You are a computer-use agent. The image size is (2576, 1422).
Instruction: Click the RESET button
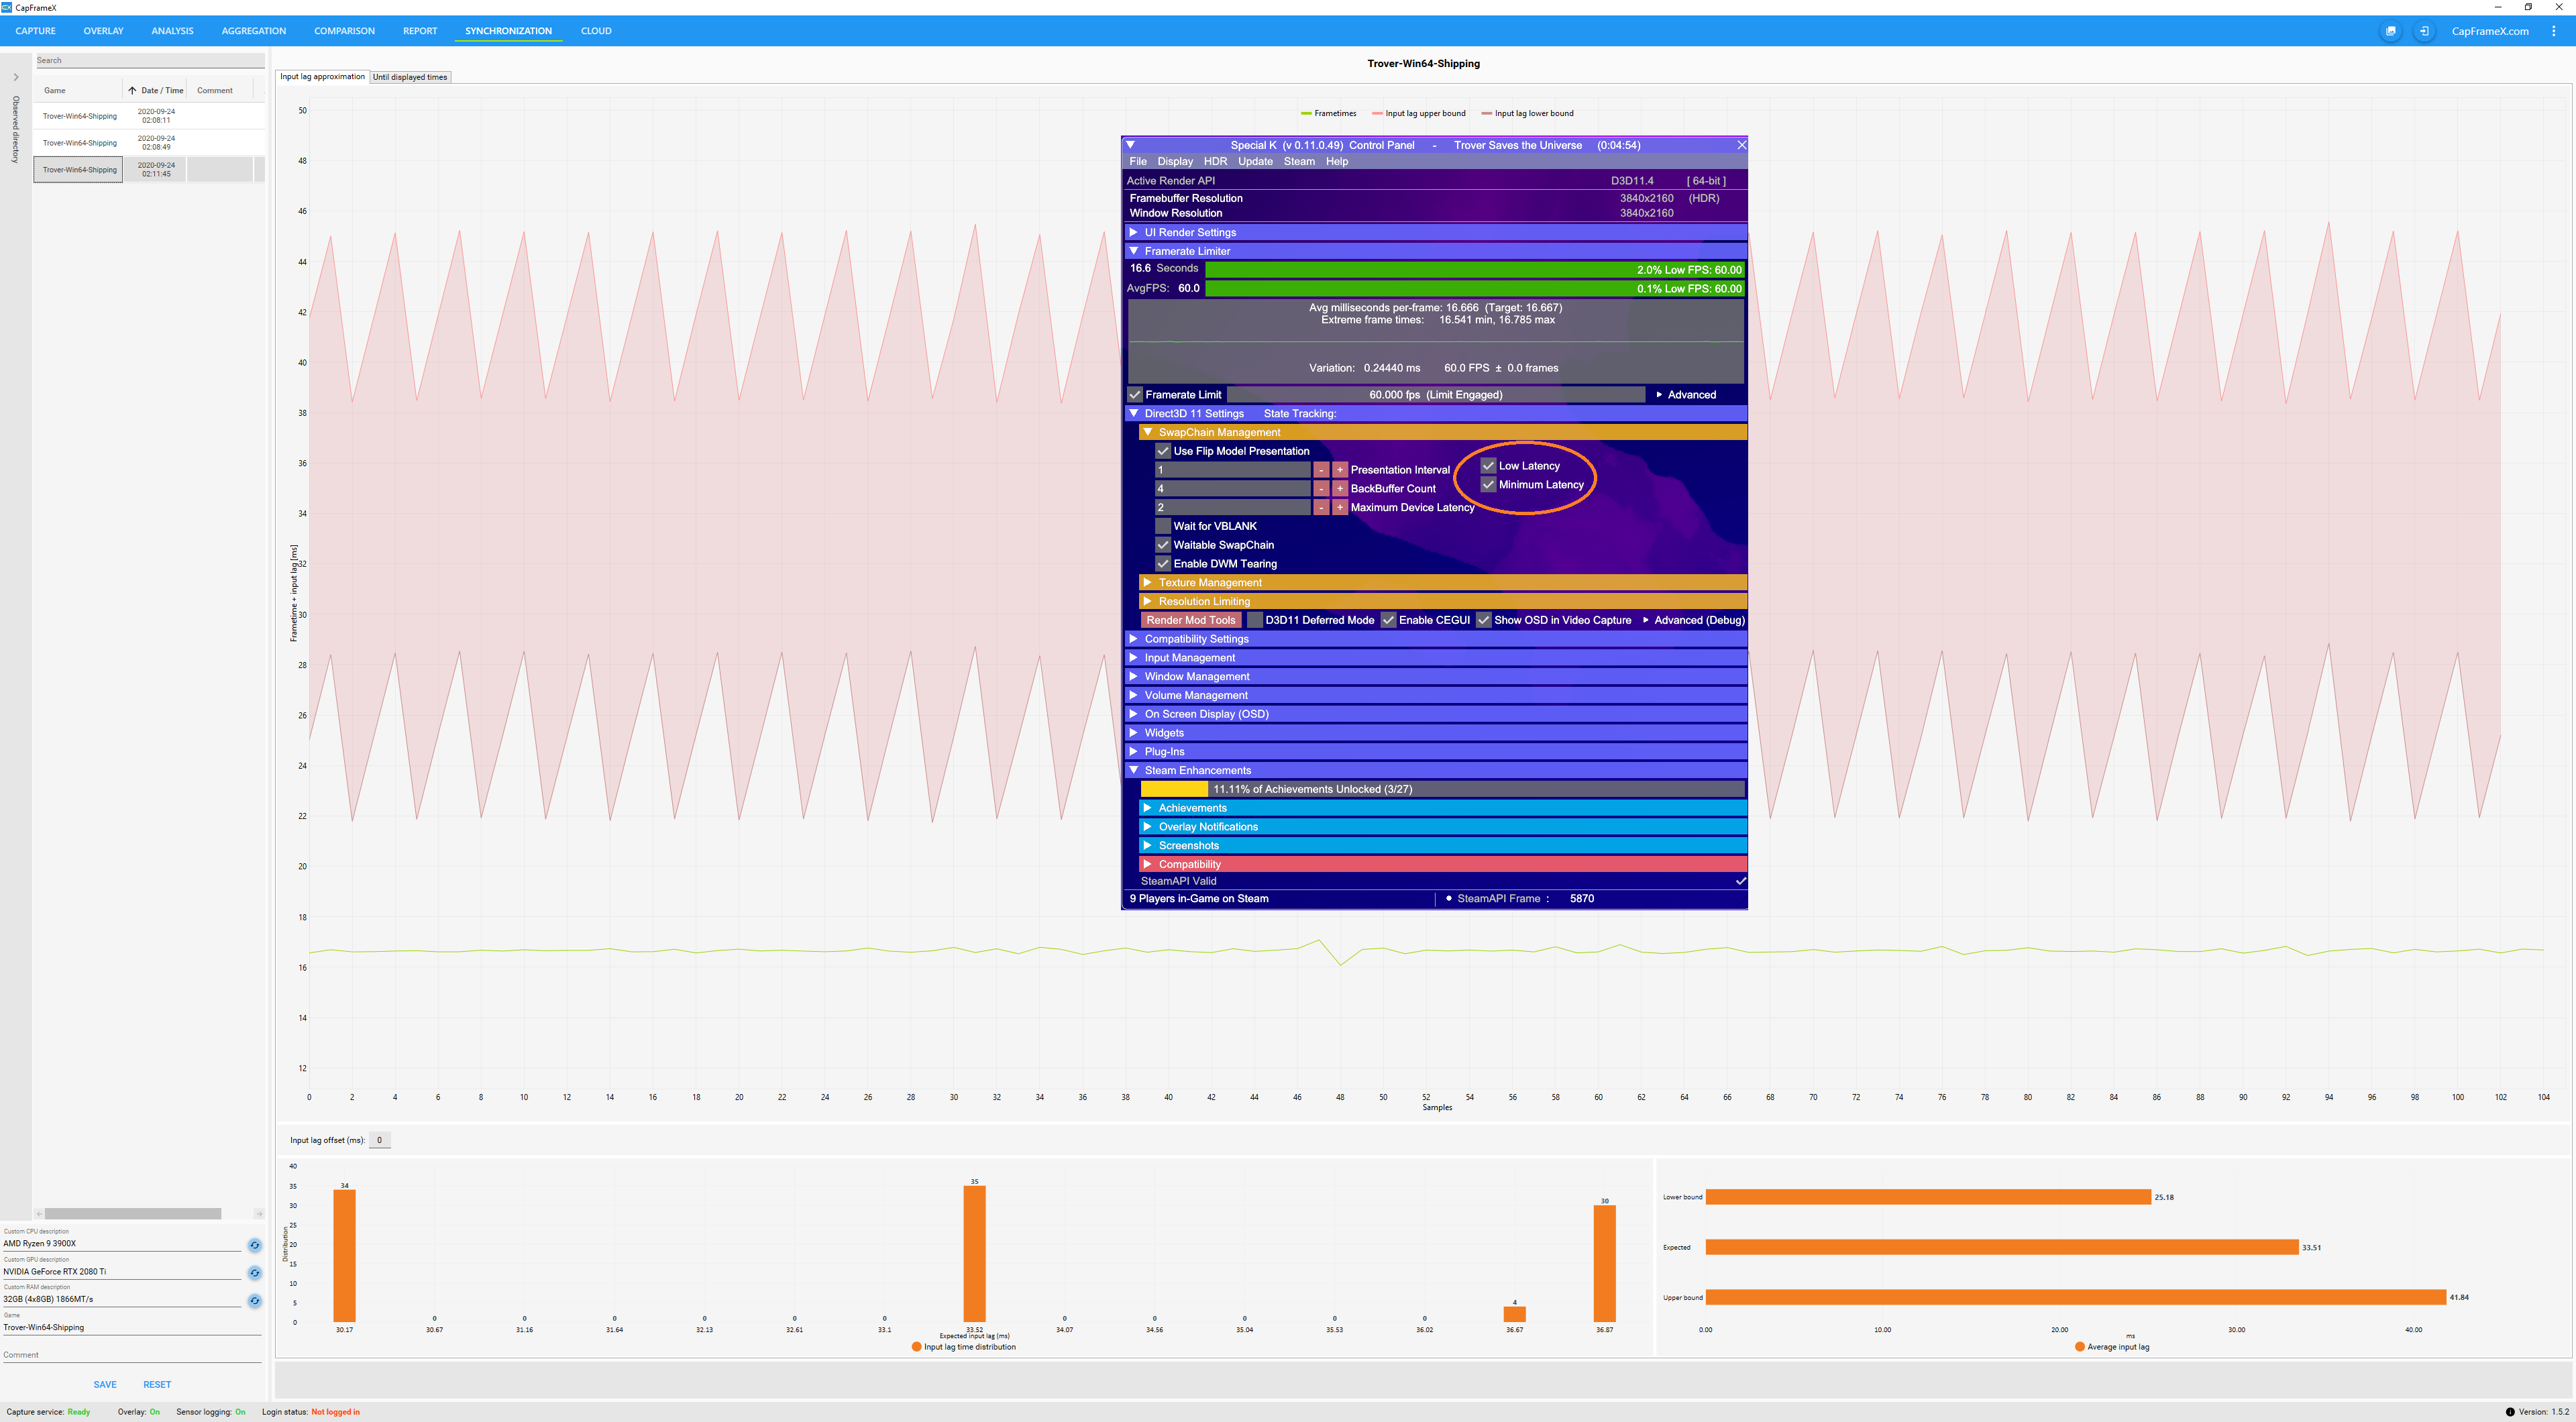coord(157,1385)
